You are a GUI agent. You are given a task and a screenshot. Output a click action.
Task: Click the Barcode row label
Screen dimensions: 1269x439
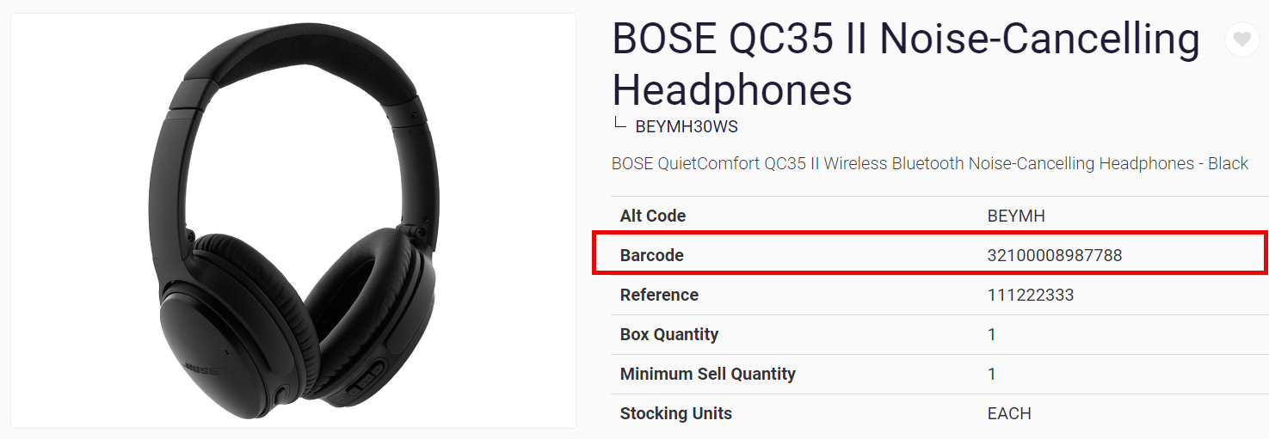(651, 255)
